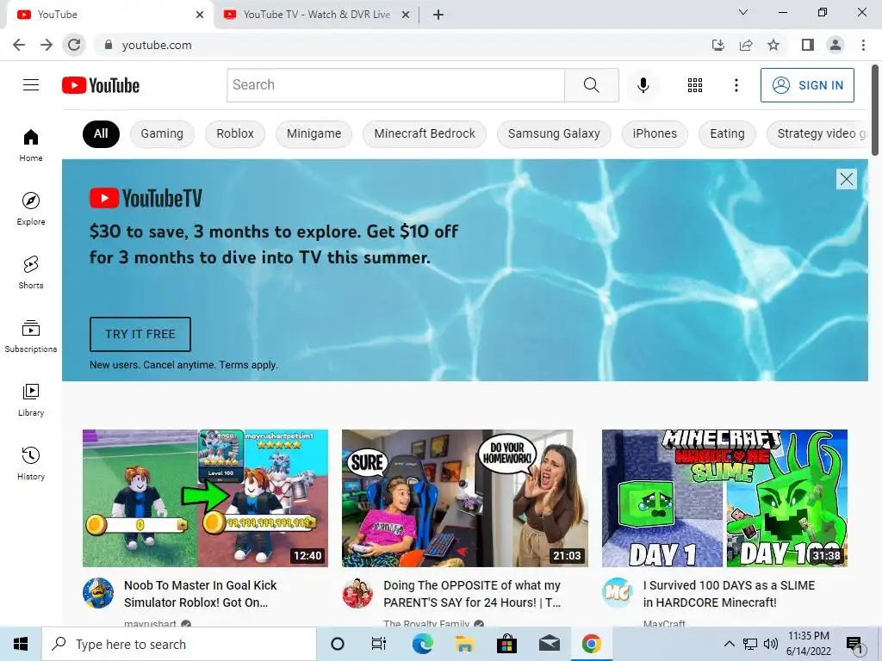Click the page vertical scrollbar

click(875, 109)
